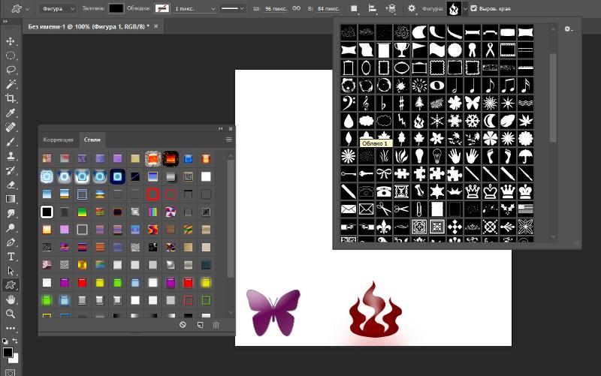This screenshot has width=601, height=376.
Task: Click the shape width Ш field
Action: (x=276, y=8)
